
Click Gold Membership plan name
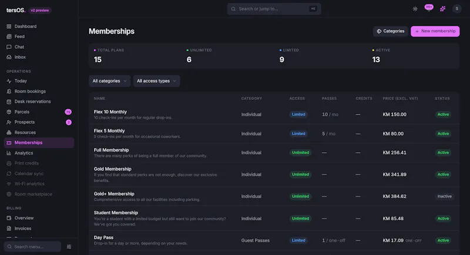click(112, 169)
